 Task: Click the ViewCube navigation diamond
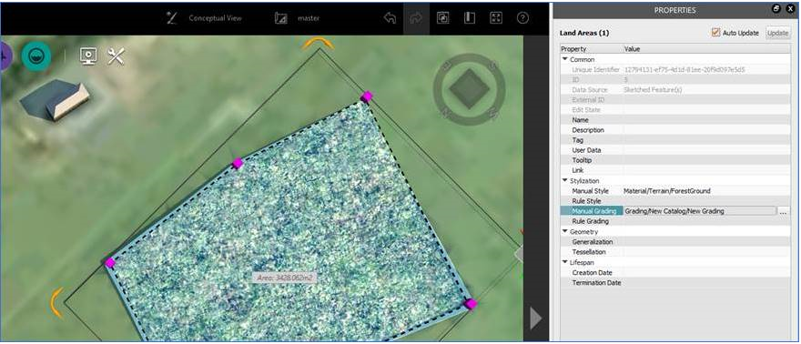coord(470,90)
